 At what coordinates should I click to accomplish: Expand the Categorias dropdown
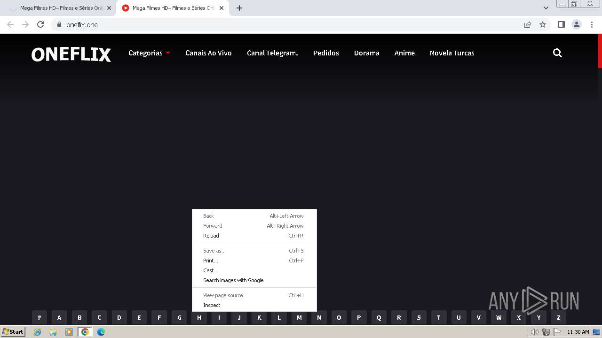click(x=149, y=53)
